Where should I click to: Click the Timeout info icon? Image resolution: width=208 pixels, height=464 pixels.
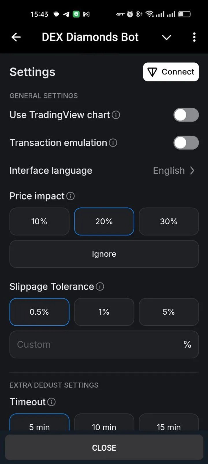point(51,402)
